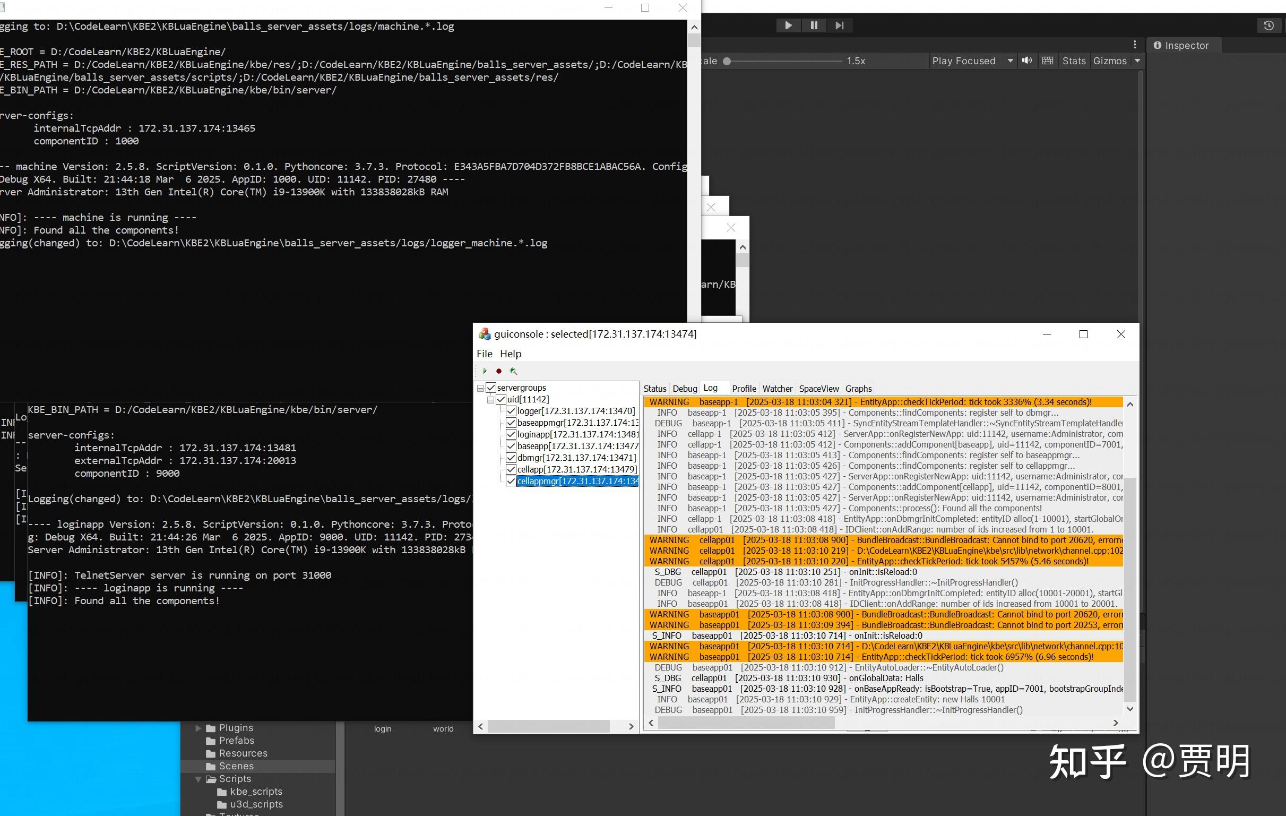Toggle the Stats button in Game view

(1074, 61)
